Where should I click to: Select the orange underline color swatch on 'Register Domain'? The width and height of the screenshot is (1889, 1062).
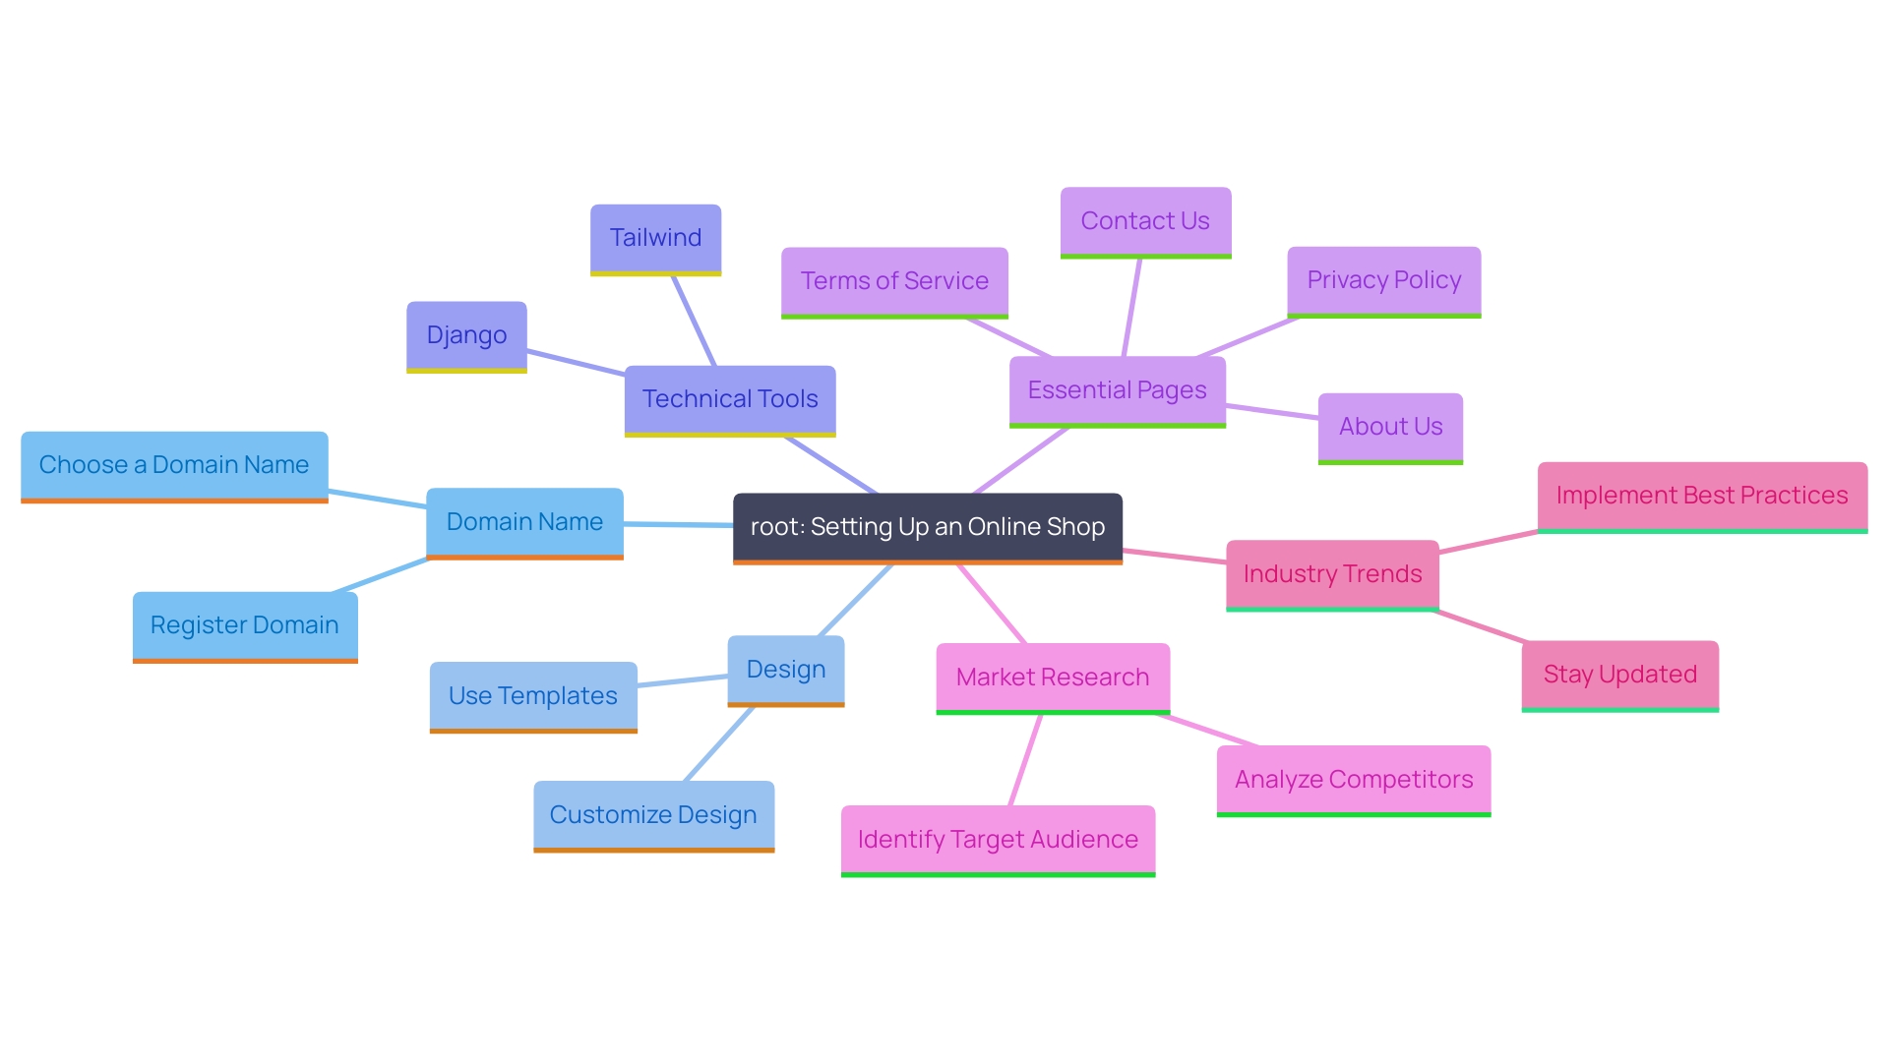coord(248,651)
